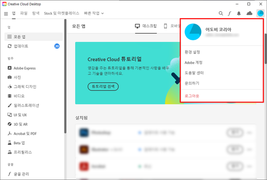The height and width of the screenshot is (180, 267).
Task: Open the hamburger menu icon
Action: 6,14
